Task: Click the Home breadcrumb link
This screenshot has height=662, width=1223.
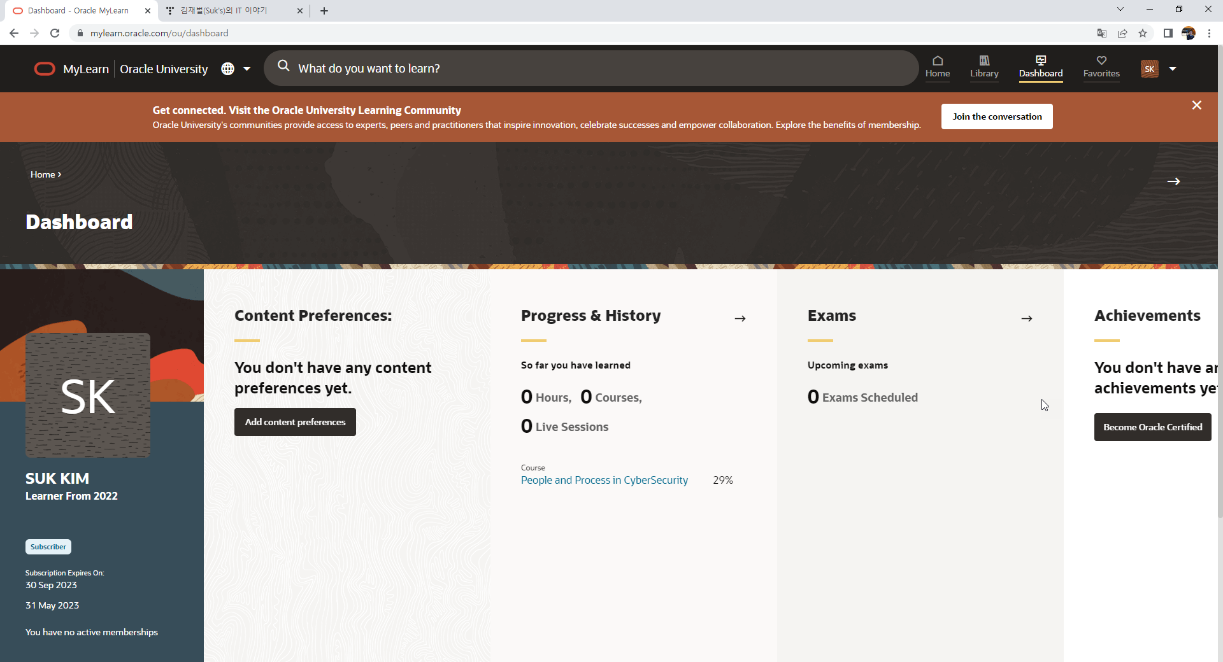Action: point(43,174)
